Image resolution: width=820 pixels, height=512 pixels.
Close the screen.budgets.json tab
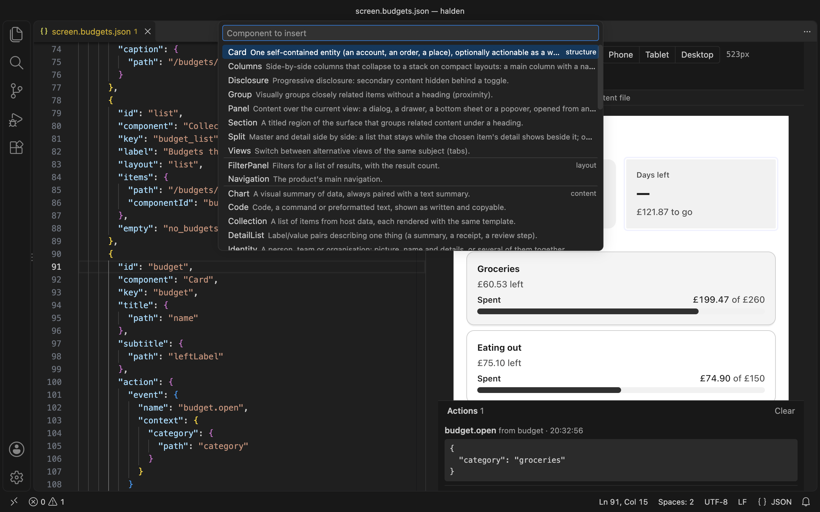(148, 31)
